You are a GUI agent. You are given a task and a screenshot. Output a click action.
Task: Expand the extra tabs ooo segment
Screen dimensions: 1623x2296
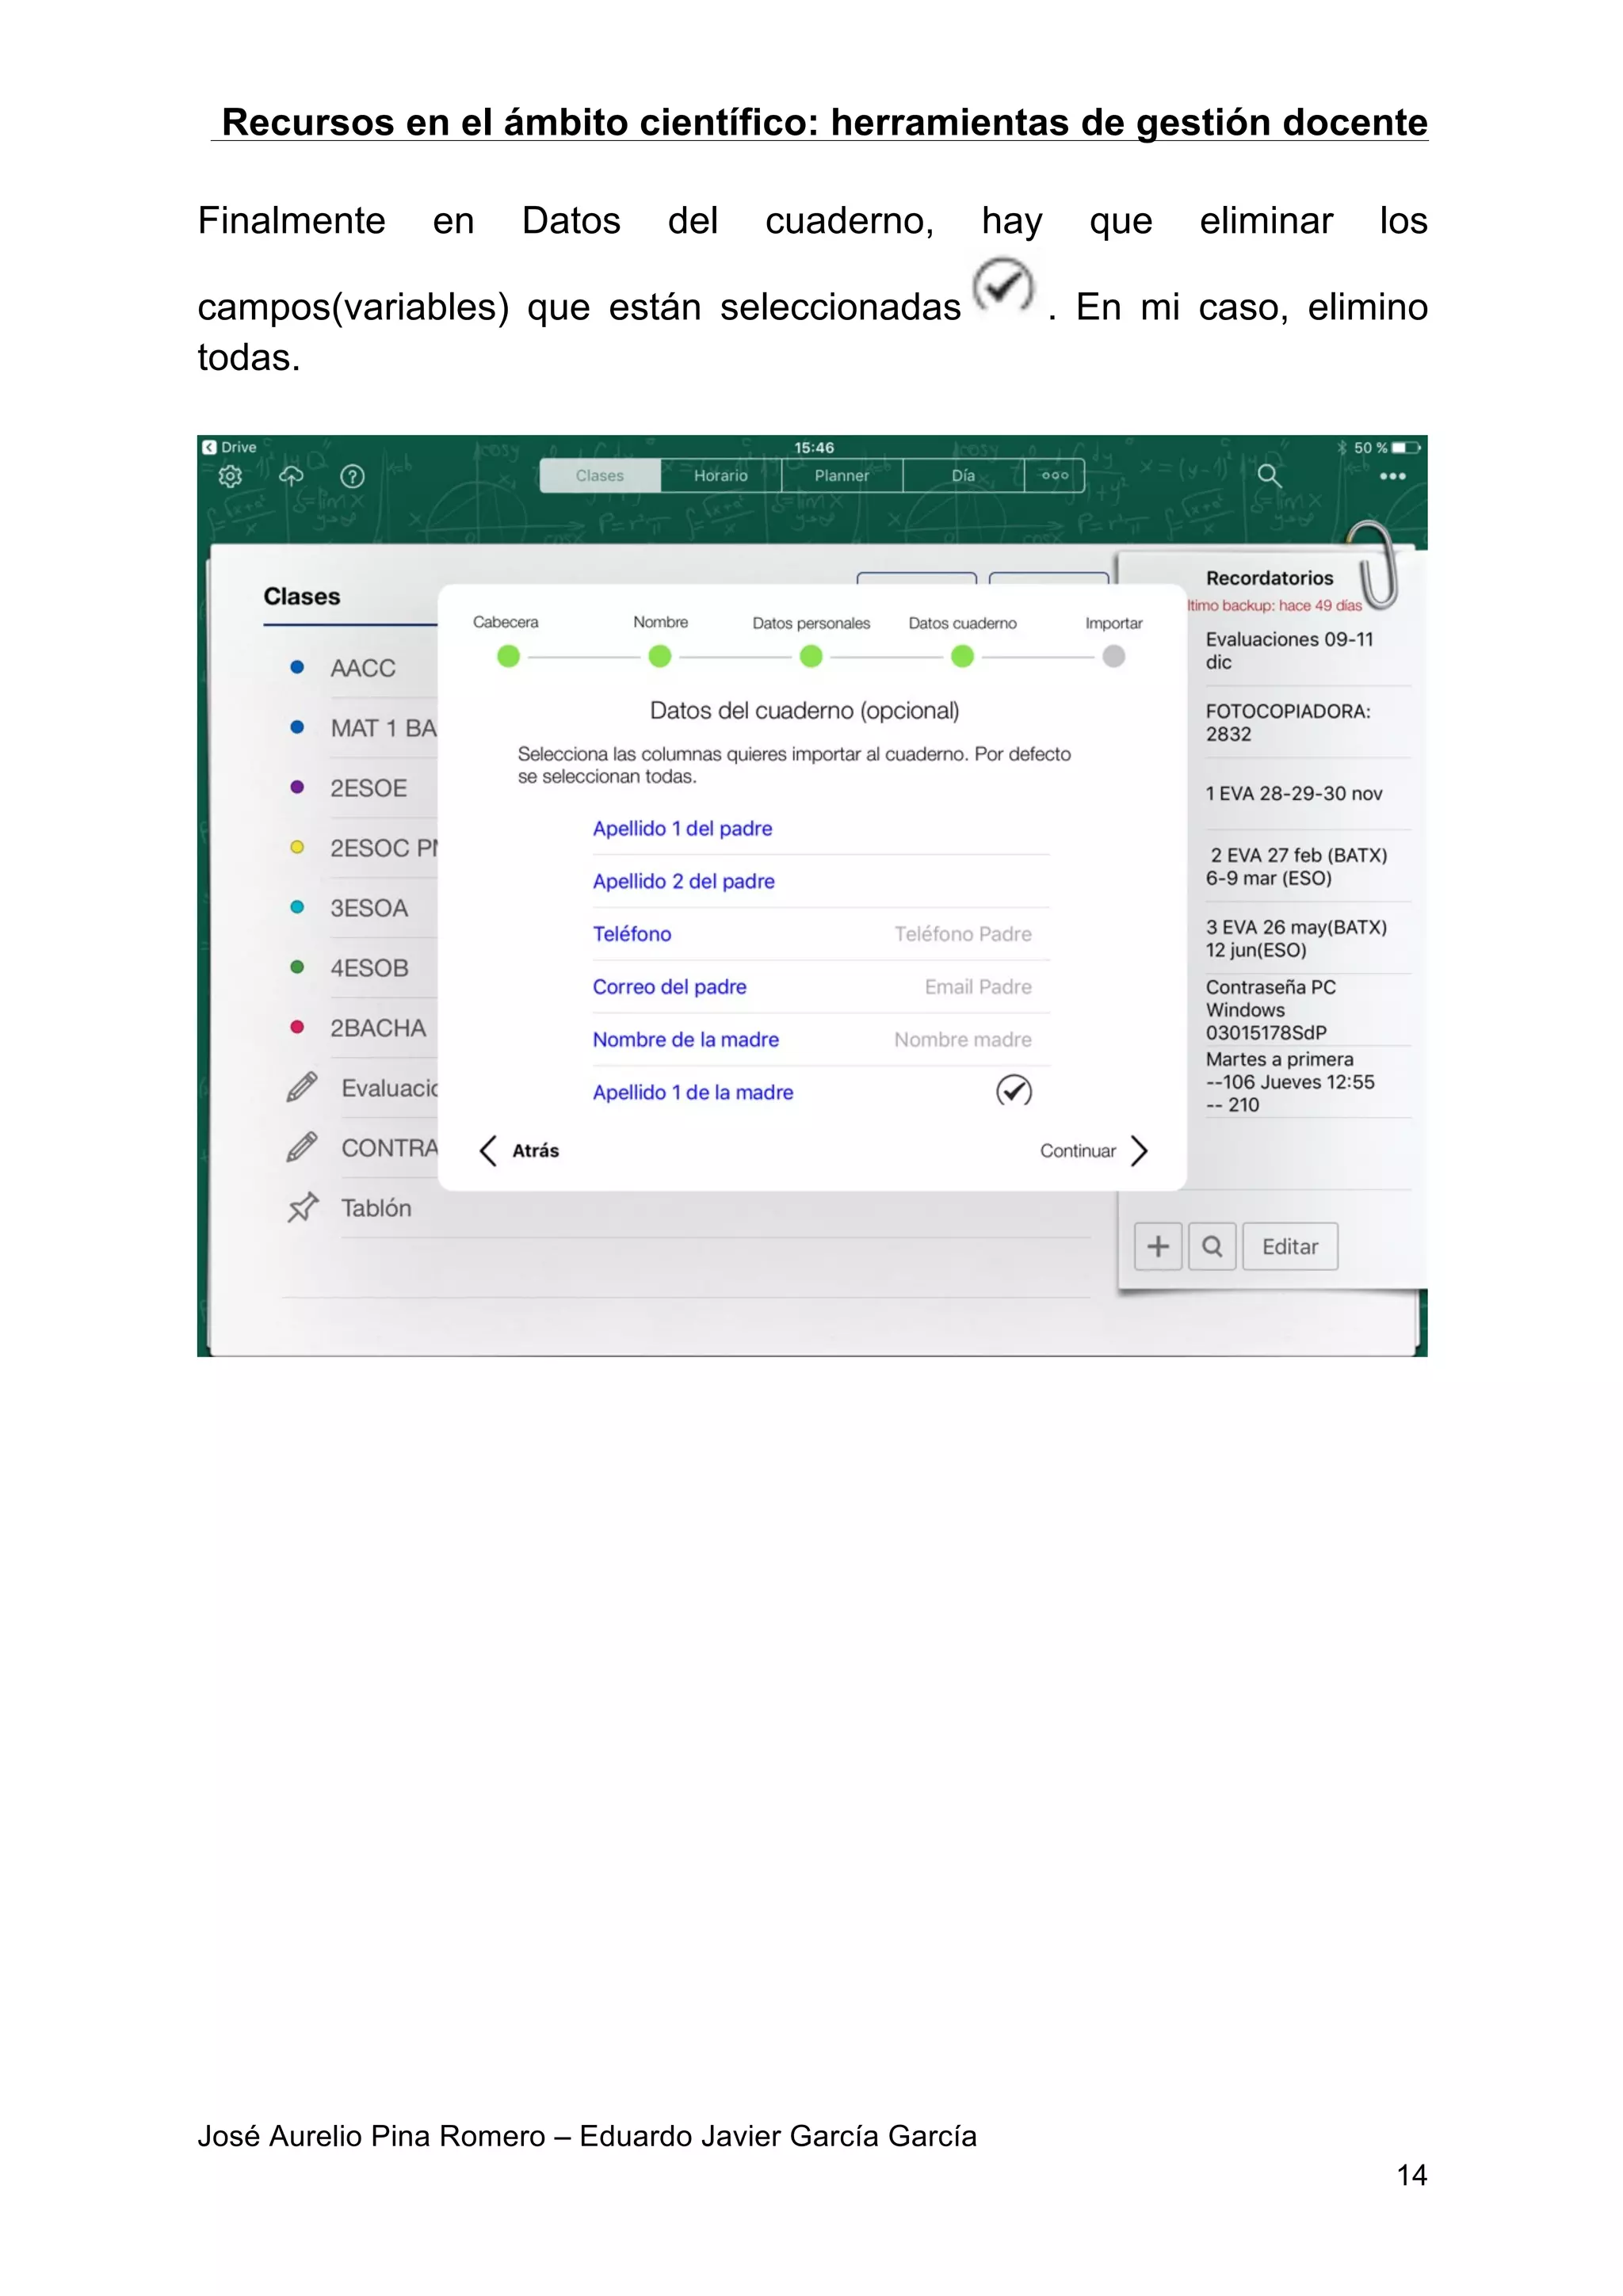[1054, 476]
